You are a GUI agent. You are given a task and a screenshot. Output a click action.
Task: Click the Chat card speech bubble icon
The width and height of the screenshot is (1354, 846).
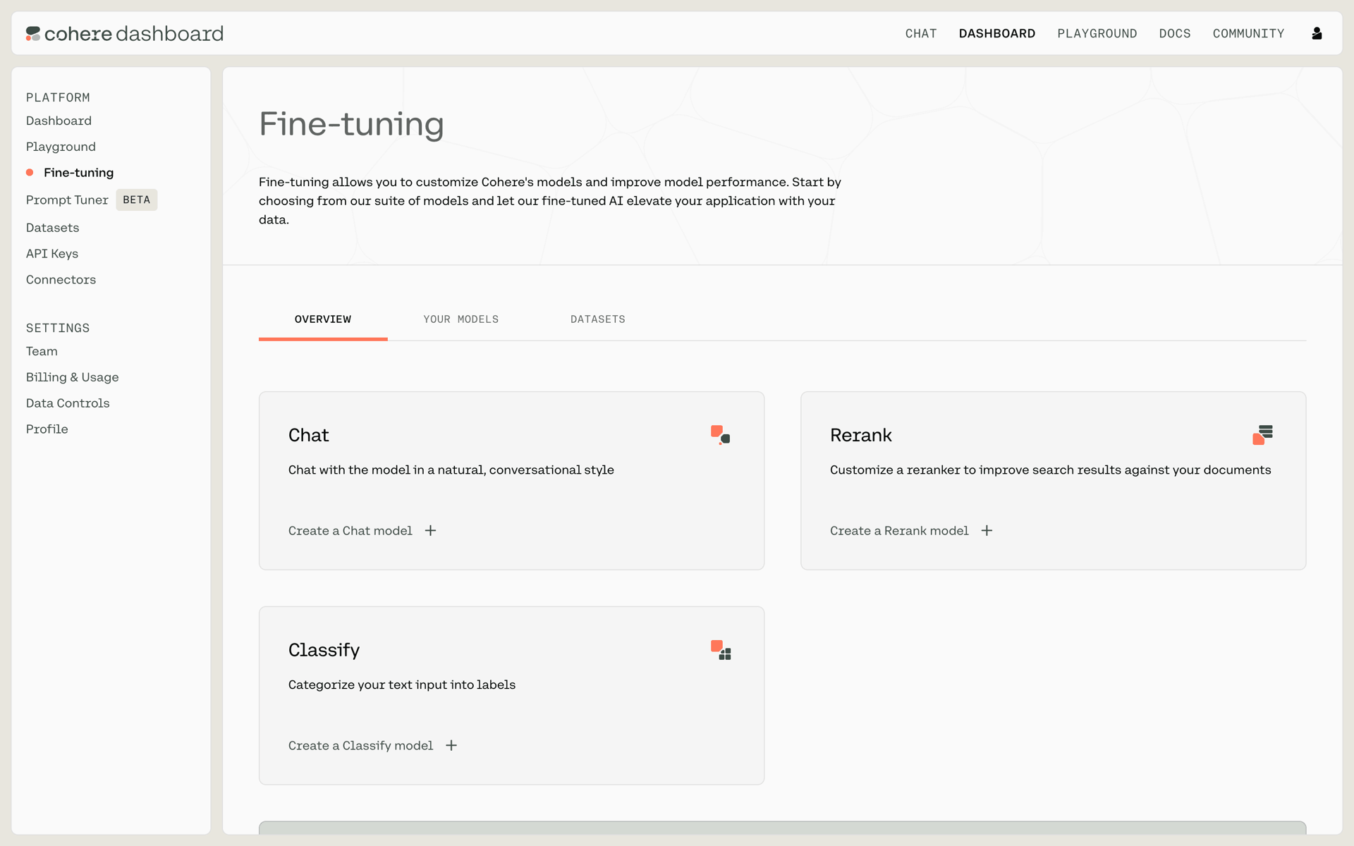(720, 435)
